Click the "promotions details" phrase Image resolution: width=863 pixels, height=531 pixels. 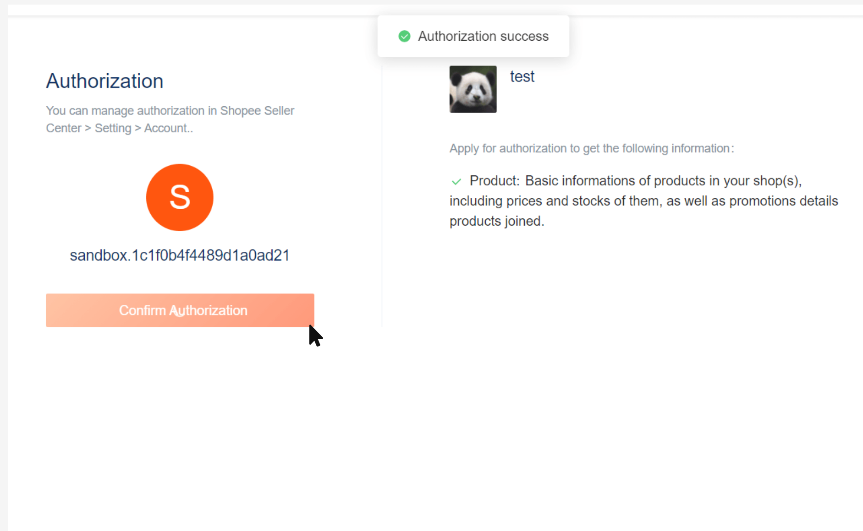(783, 201)
